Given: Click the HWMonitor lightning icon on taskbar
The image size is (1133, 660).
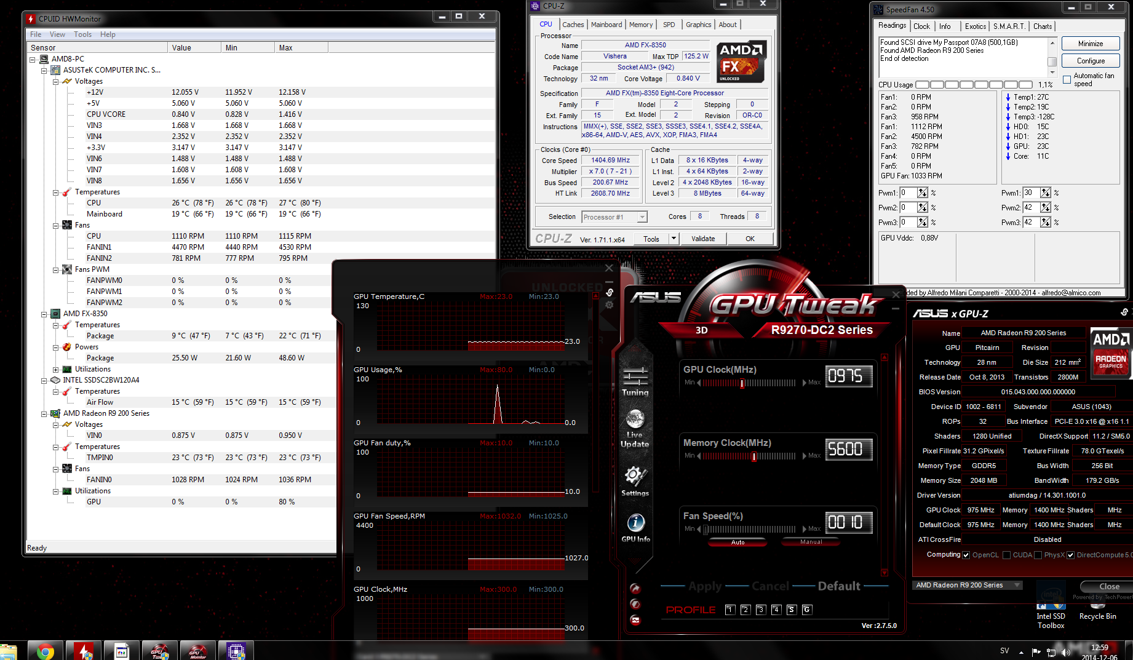Looking at the screenshot, I should point(84,651).
